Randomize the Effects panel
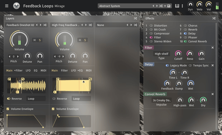Screen dimensions: 222x135 pyautogui.click(x=214, y=18)
